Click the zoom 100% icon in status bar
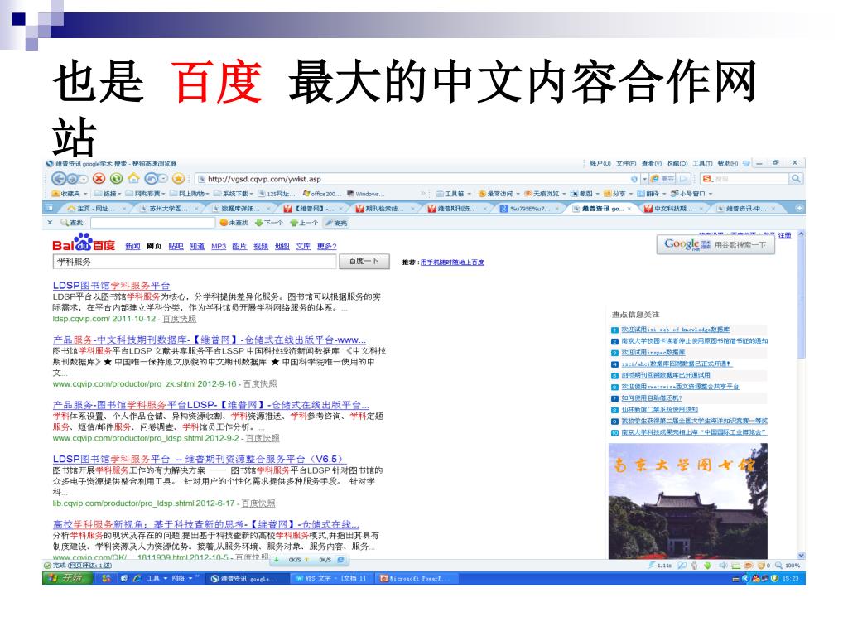The height and width of the screenshot is (636, 848). tap(779, 565)
